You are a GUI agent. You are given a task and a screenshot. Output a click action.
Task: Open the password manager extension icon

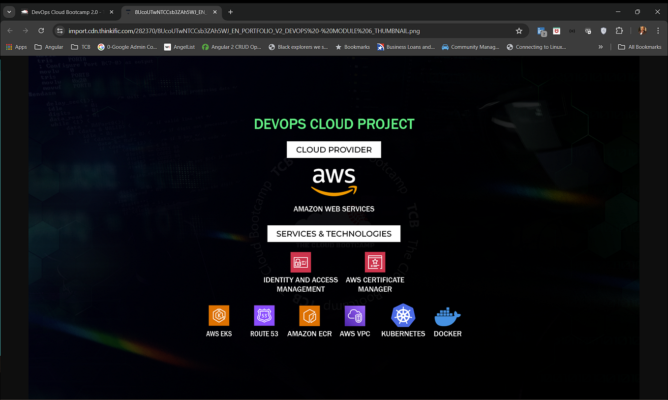coord(587,31)
